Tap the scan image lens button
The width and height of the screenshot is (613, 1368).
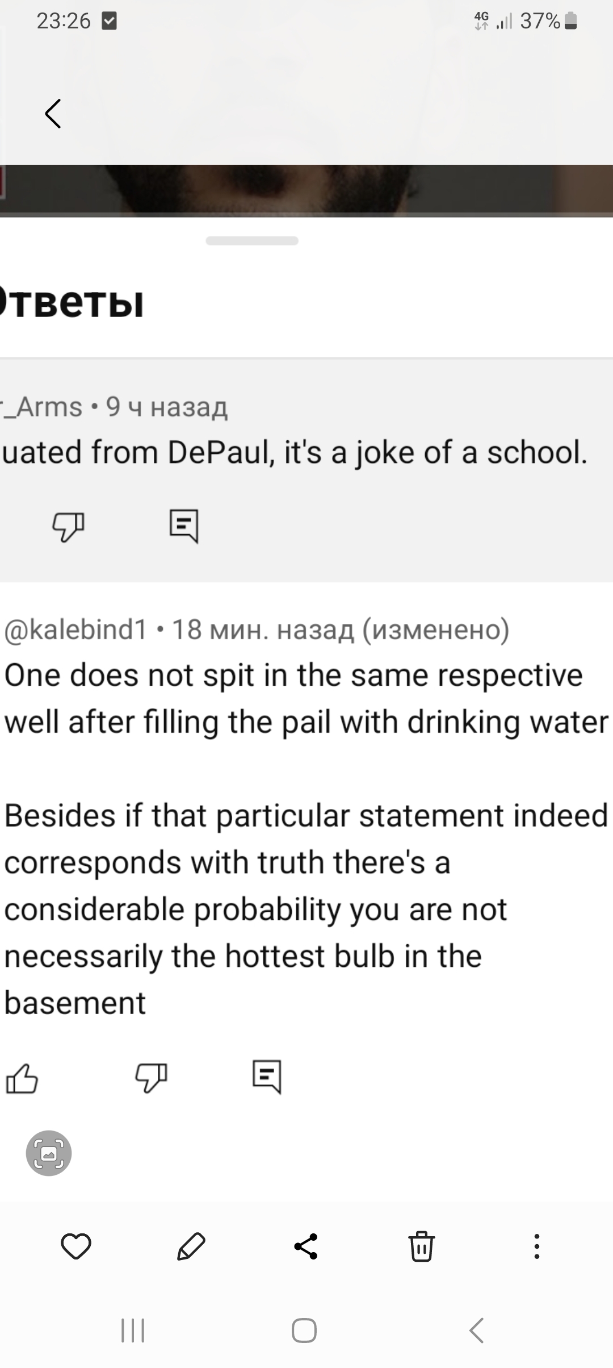(49, 1153)
